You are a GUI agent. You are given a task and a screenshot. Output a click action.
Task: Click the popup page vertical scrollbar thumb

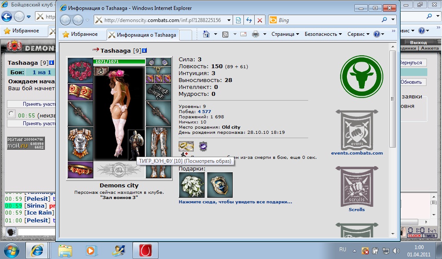[392, 99]
